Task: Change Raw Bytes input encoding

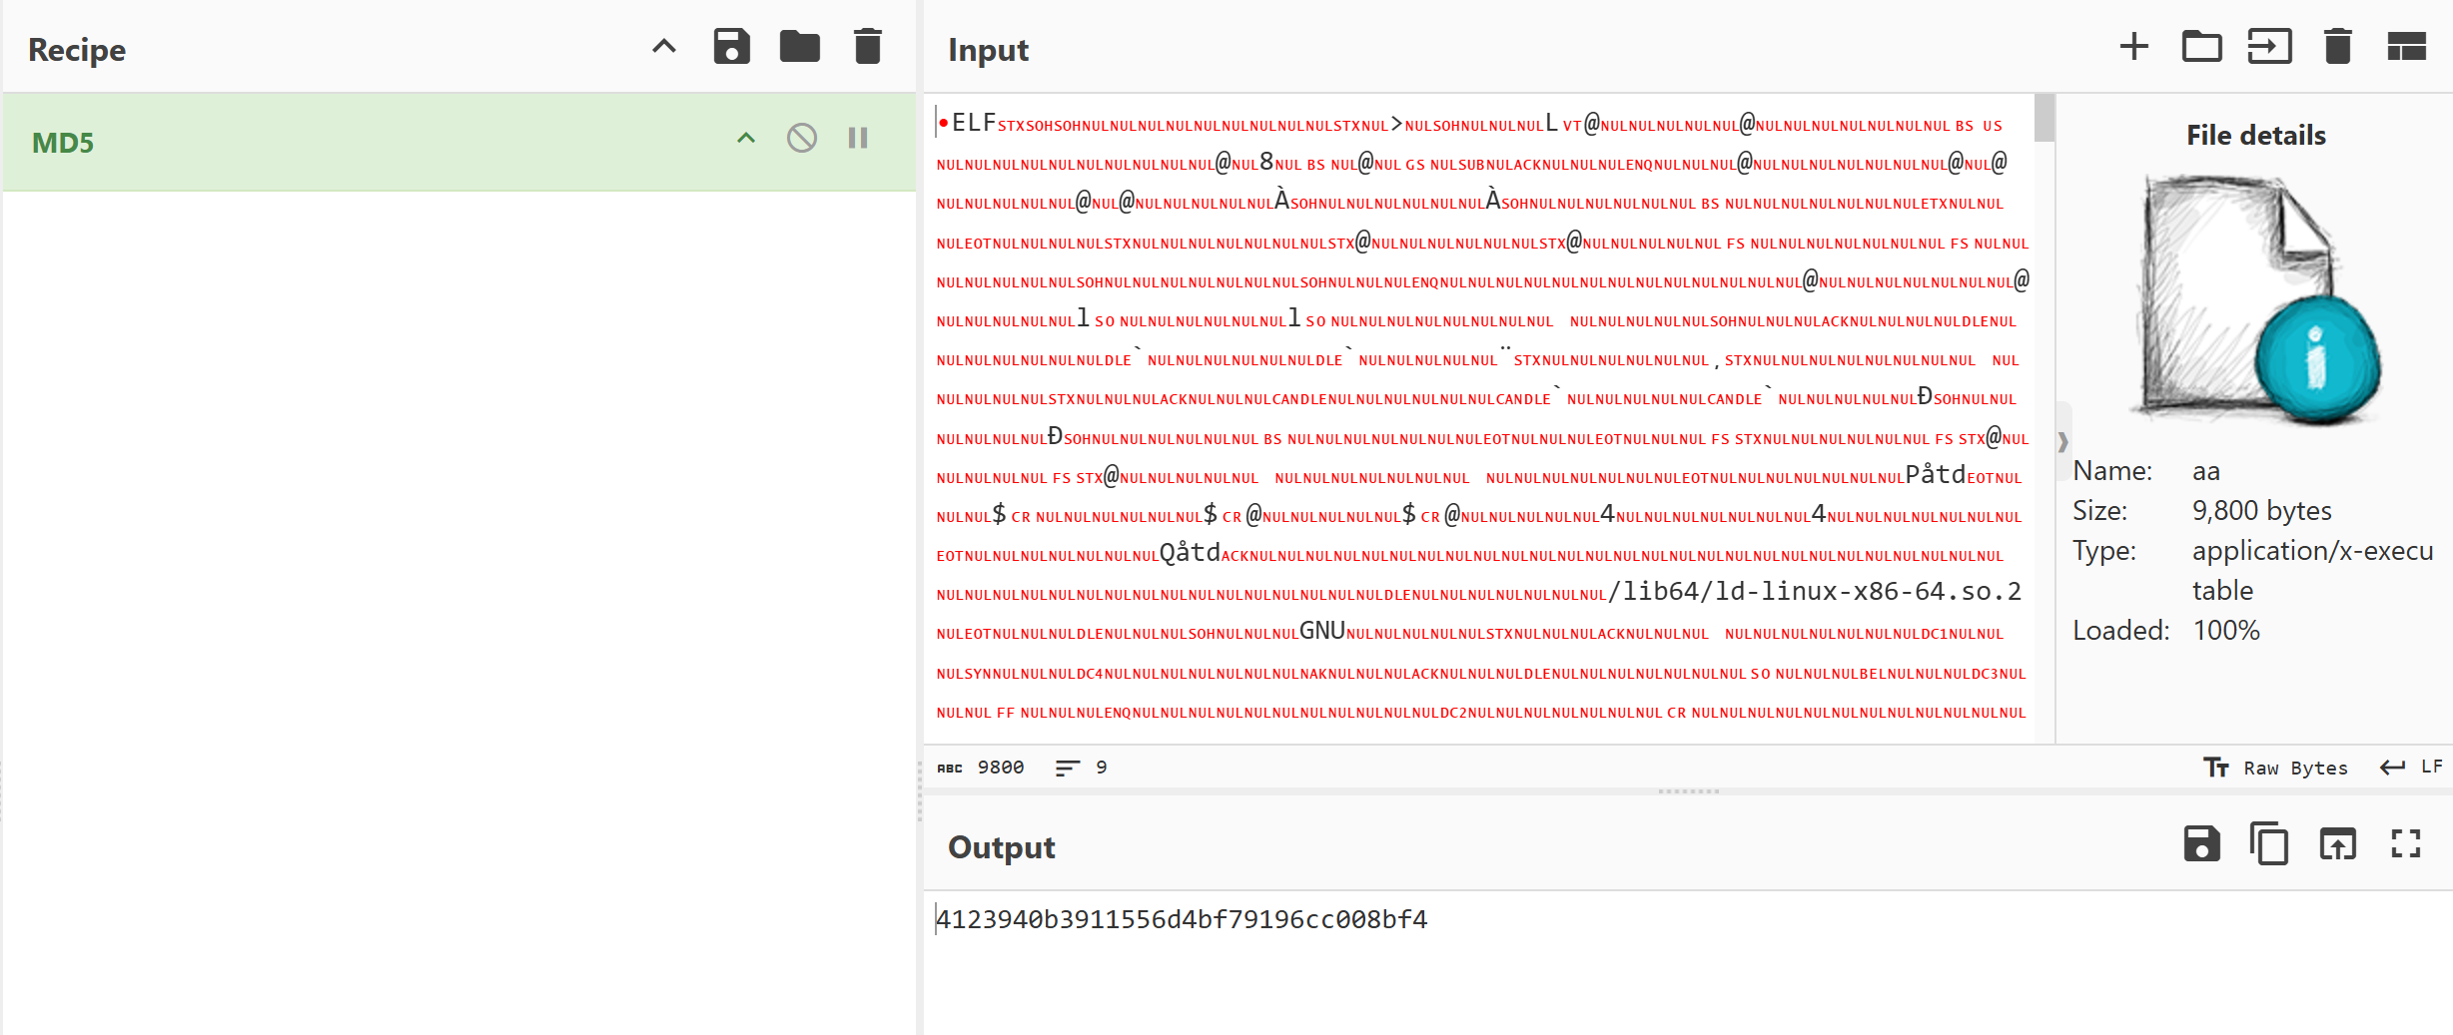Action: click(2276, 768)
